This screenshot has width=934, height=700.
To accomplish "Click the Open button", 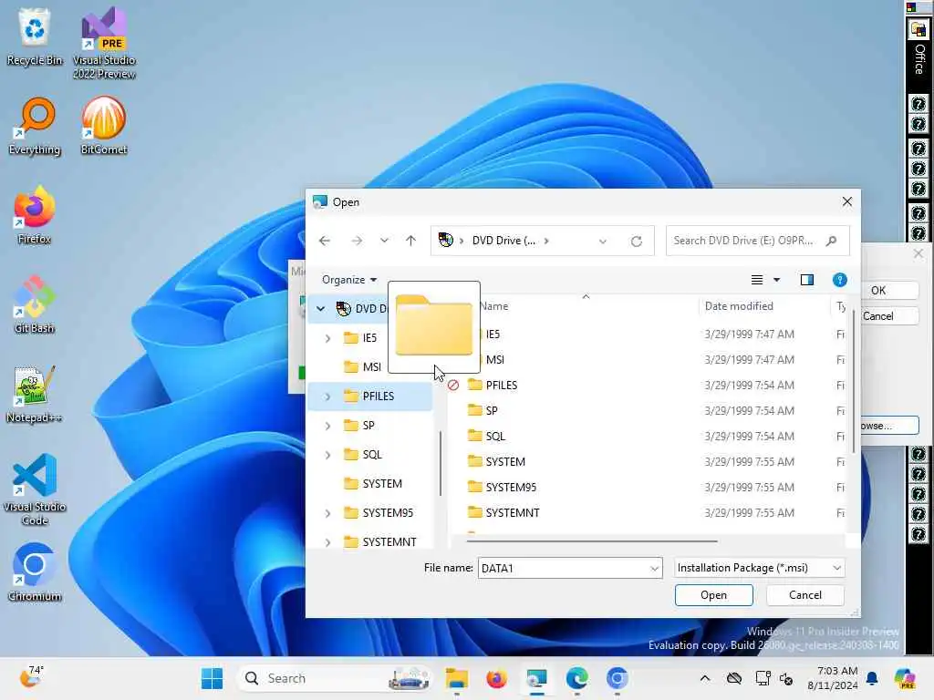I will [713, 595].
